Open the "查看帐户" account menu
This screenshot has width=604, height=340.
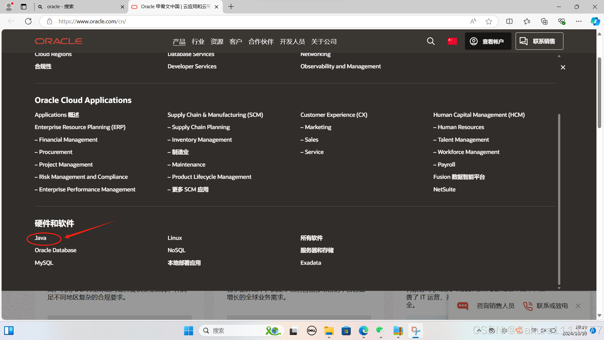tap(488, 41)
